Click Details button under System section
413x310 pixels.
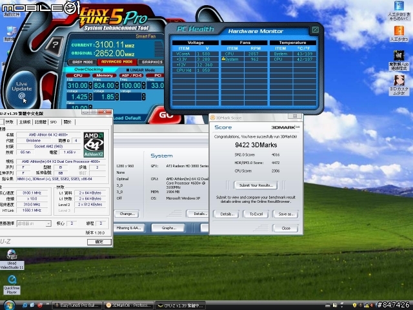pyautogui.click(x=198, y=214)
